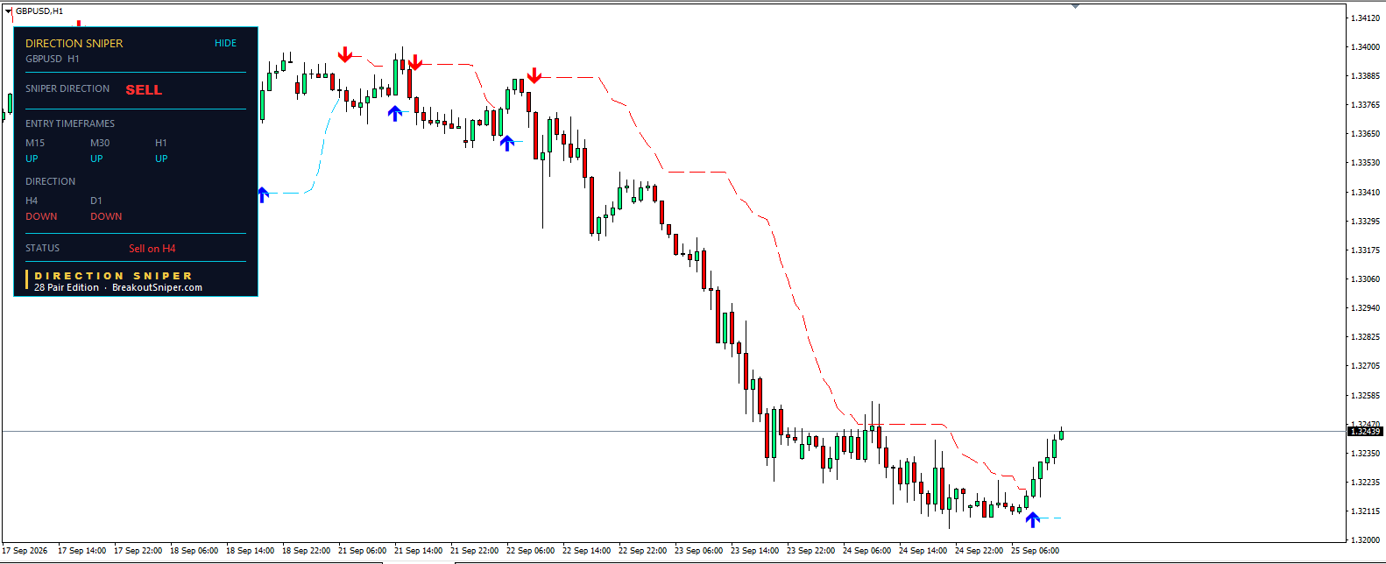Screen dimensions: 1386x564
Task: Click the D1 direction label
Action: point(96,201)
